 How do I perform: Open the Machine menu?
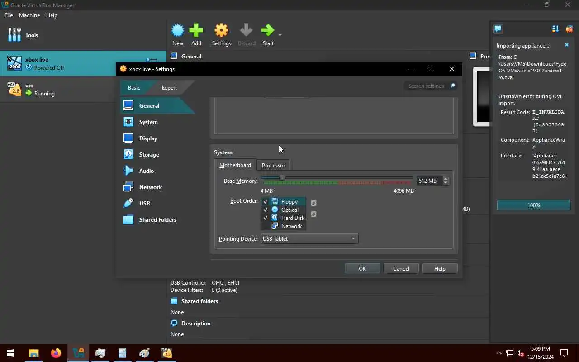[29, 15]
